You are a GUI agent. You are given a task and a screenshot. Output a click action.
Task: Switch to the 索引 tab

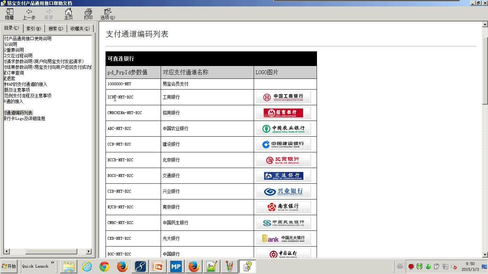click(34, 29)
